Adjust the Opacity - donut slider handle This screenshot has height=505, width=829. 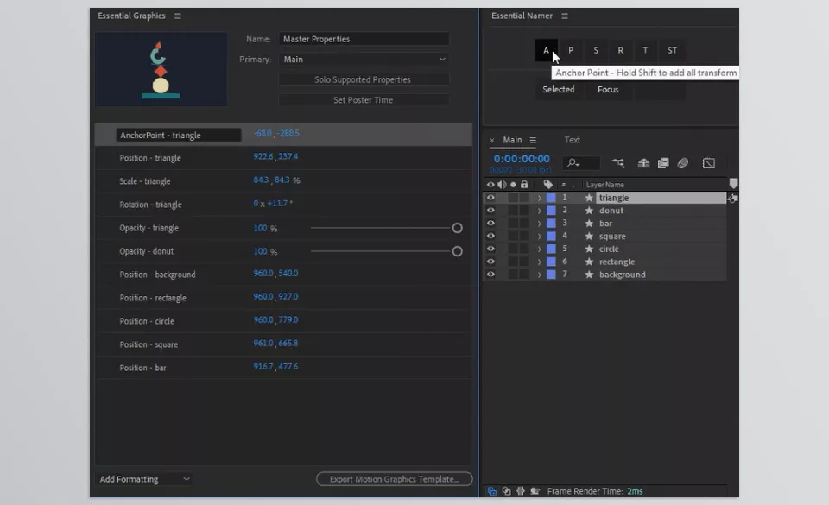click(458, 251)
